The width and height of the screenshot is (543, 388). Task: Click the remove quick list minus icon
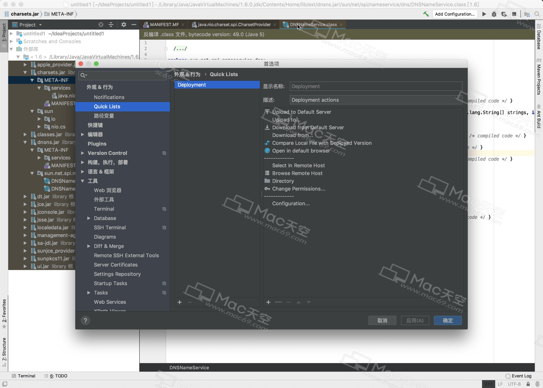190,302
